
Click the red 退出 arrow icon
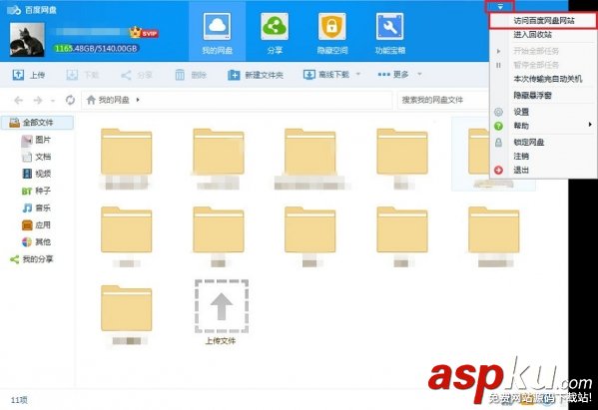498,170
